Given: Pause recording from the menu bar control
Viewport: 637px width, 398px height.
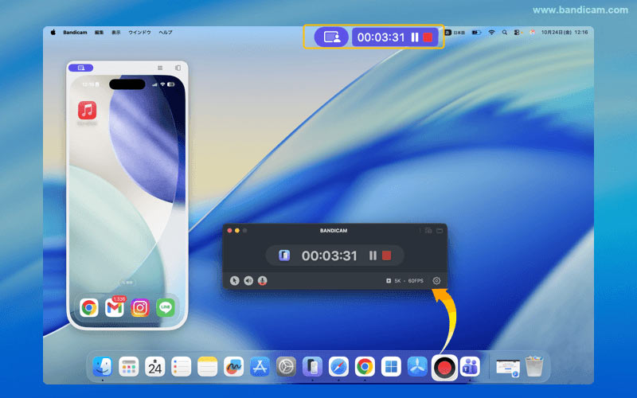Looking at the screenshot, I should (415, 37).
